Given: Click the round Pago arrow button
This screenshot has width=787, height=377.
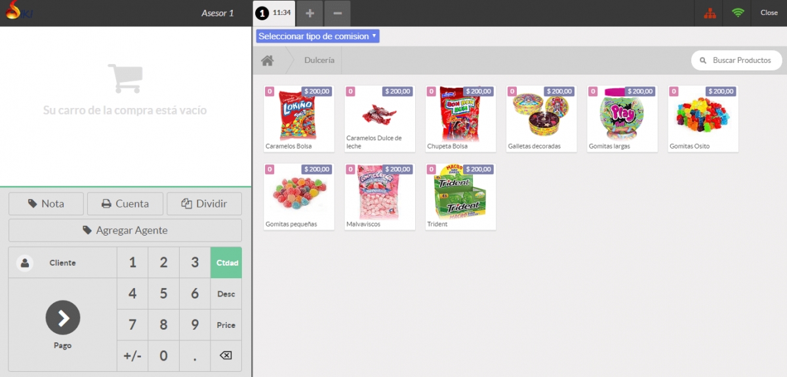Looking at the screenshot, I should tap(63, 318).
